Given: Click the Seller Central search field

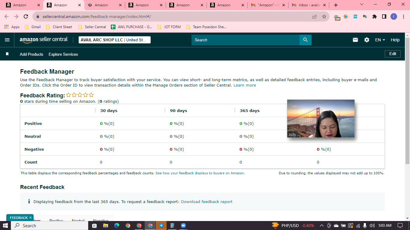Looking at the screenshot, I should 246,40.
